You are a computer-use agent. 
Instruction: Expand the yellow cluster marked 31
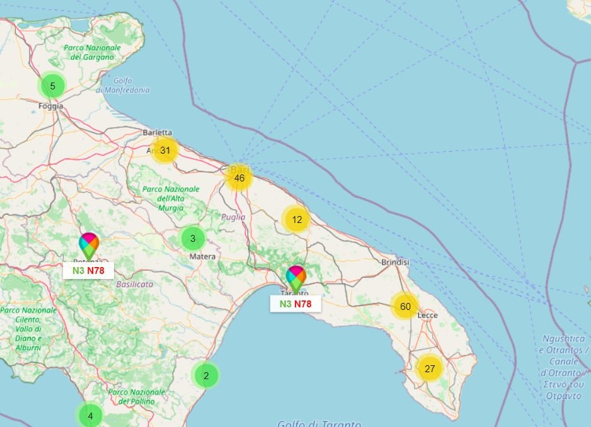164,151
